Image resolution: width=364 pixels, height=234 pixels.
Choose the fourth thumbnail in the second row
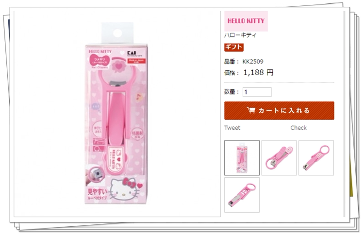[242, 195]
